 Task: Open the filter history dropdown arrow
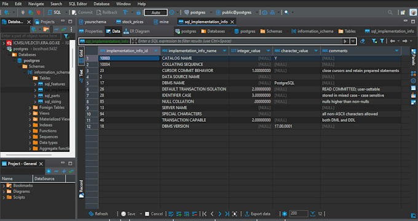coord(353,41)
